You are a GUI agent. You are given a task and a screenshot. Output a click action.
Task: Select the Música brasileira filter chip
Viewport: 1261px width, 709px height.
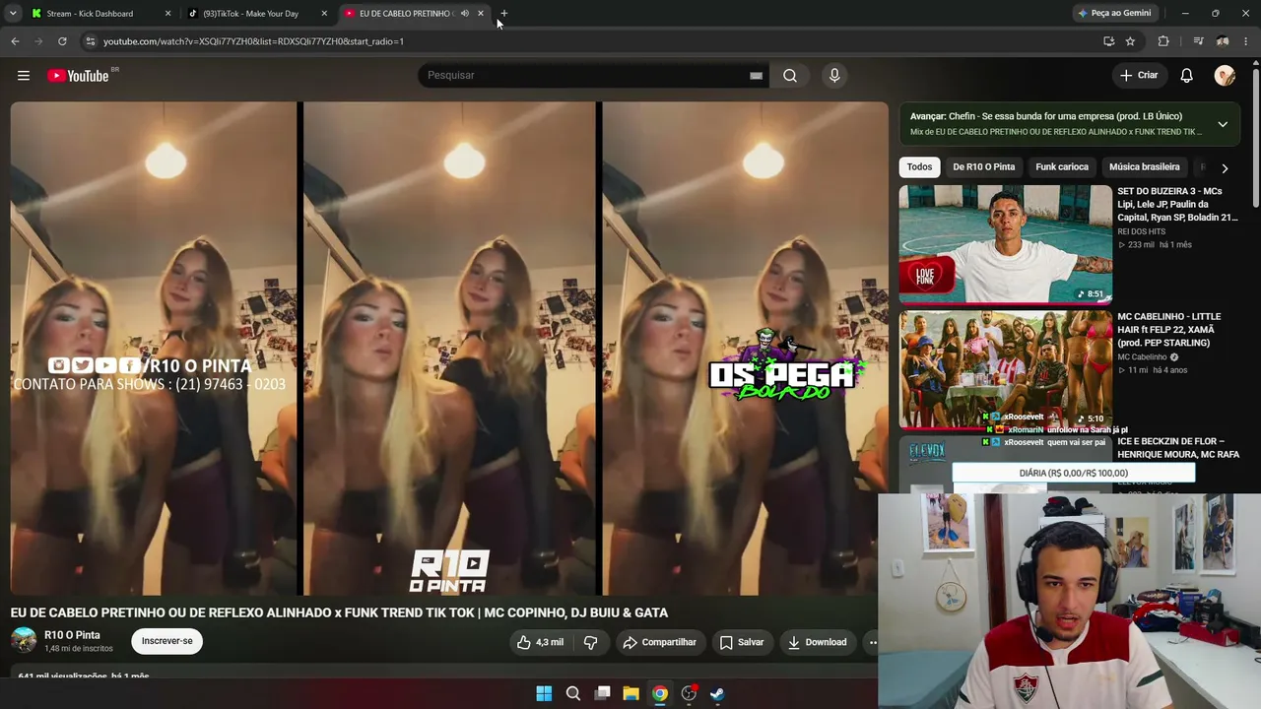click(1144, 167)
